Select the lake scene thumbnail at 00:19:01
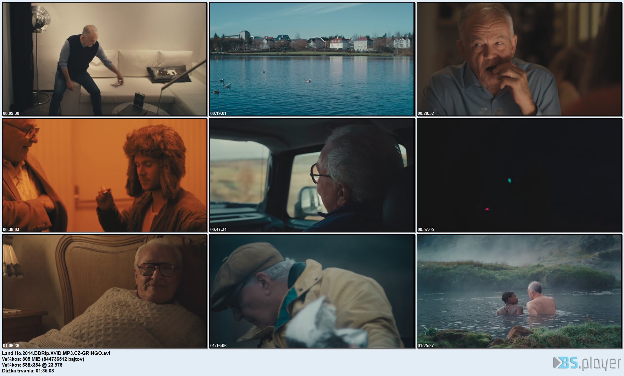 pyautogui.click(x=312, y=59)
